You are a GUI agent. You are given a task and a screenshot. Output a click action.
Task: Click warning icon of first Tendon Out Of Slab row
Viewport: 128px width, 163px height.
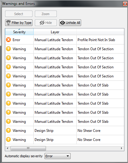[x=8, y=85]
